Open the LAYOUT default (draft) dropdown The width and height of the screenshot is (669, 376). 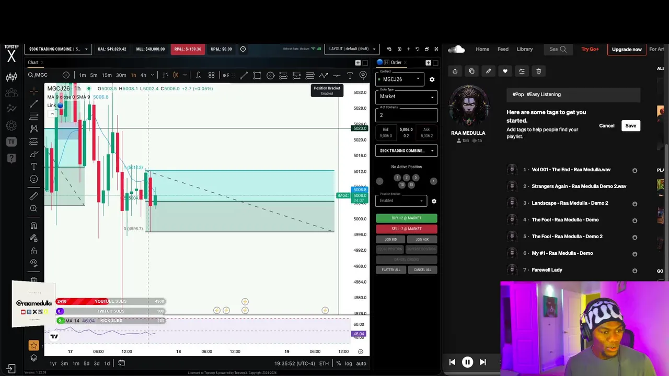point(352,49)
